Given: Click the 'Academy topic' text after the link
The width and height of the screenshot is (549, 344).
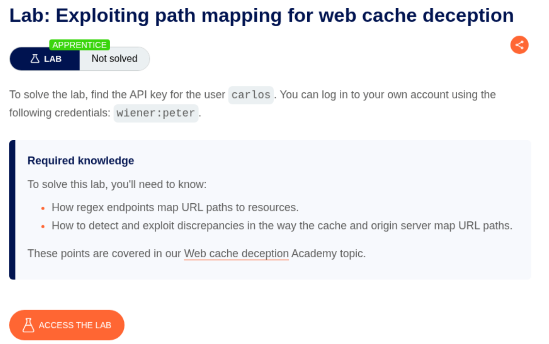Looking at the screenshot, I should 328,253.
